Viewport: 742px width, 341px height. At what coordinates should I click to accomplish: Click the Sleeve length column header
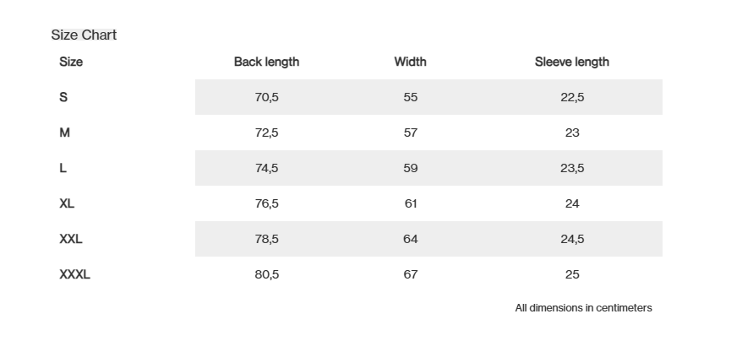[x=571, y=62]
